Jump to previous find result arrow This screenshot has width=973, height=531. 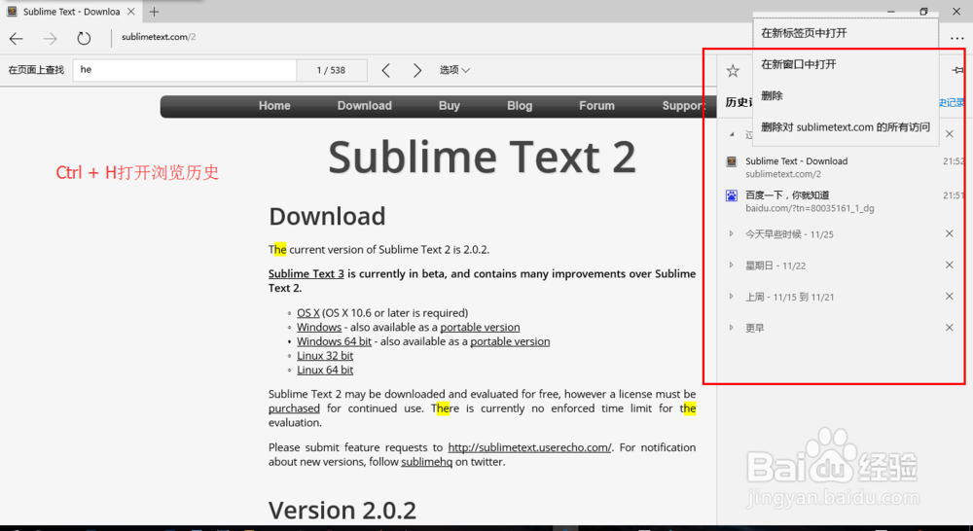pos(386,70)
